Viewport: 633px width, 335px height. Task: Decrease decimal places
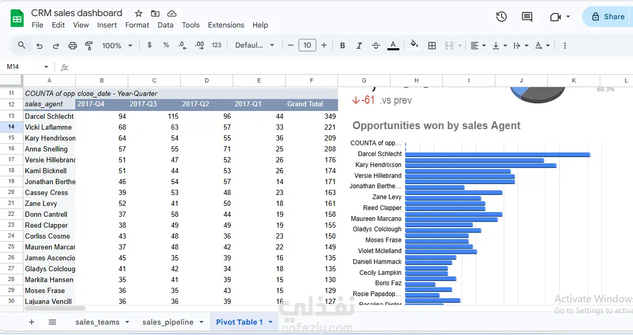coord(182,46)
